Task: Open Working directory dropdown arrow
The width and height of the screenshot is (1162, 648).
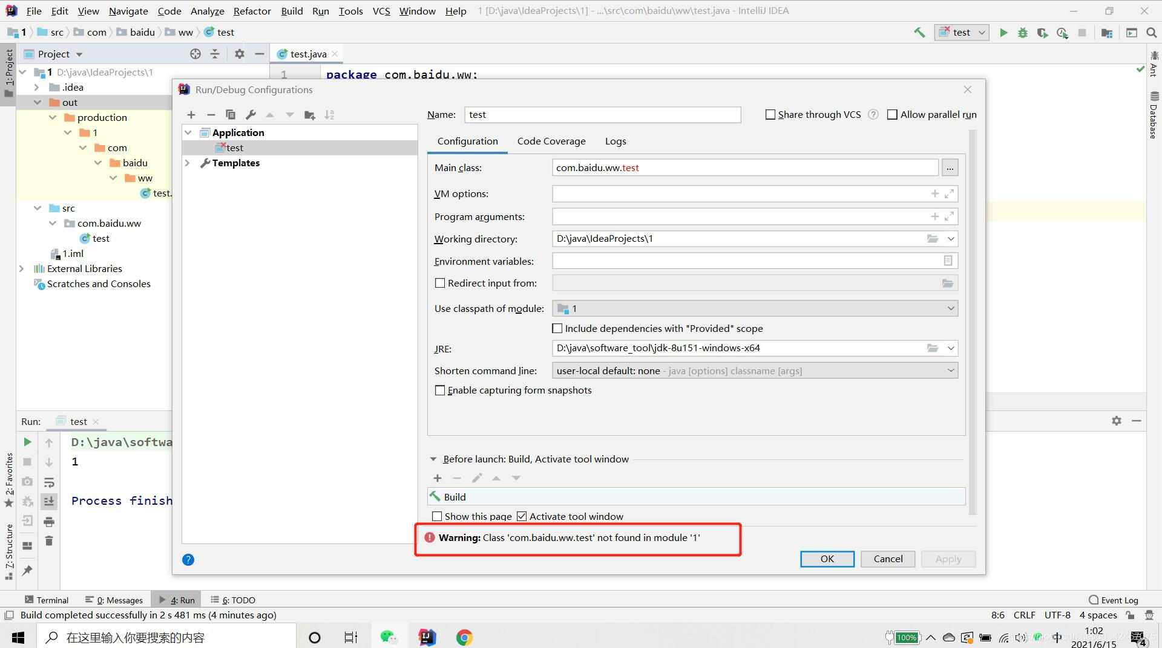Action: (951, 239)
